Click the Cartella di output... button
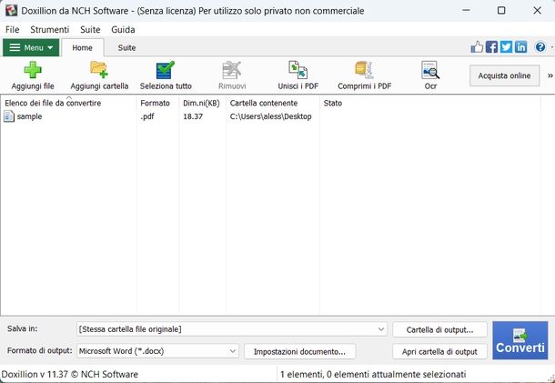Image resolution: width=555 pixels, height=383 pixels. point(439,330)
